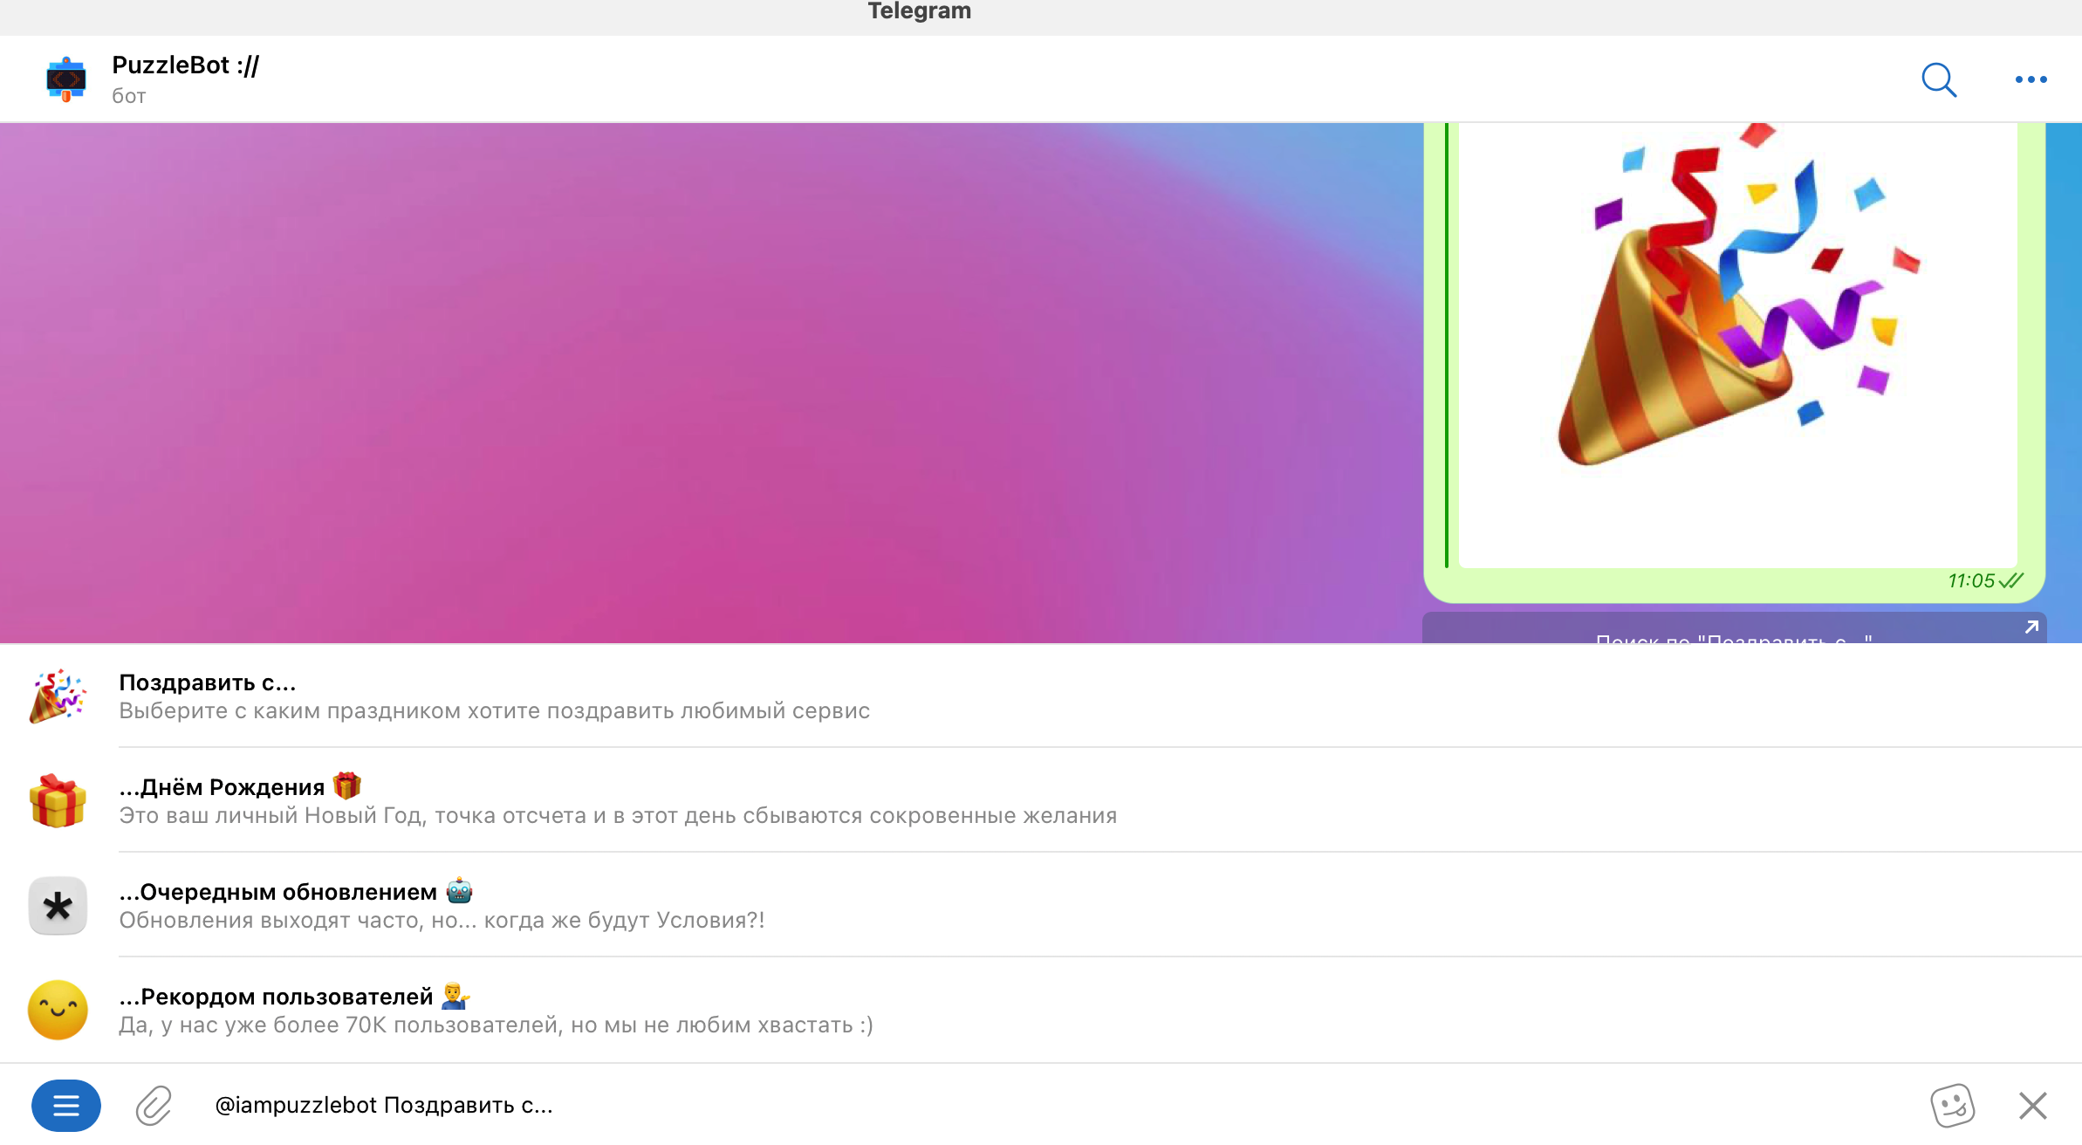The height and width of the screenshot is (1145, 2082).
Task: Click the description about 70K пользователей
Action: (496, 1025)
